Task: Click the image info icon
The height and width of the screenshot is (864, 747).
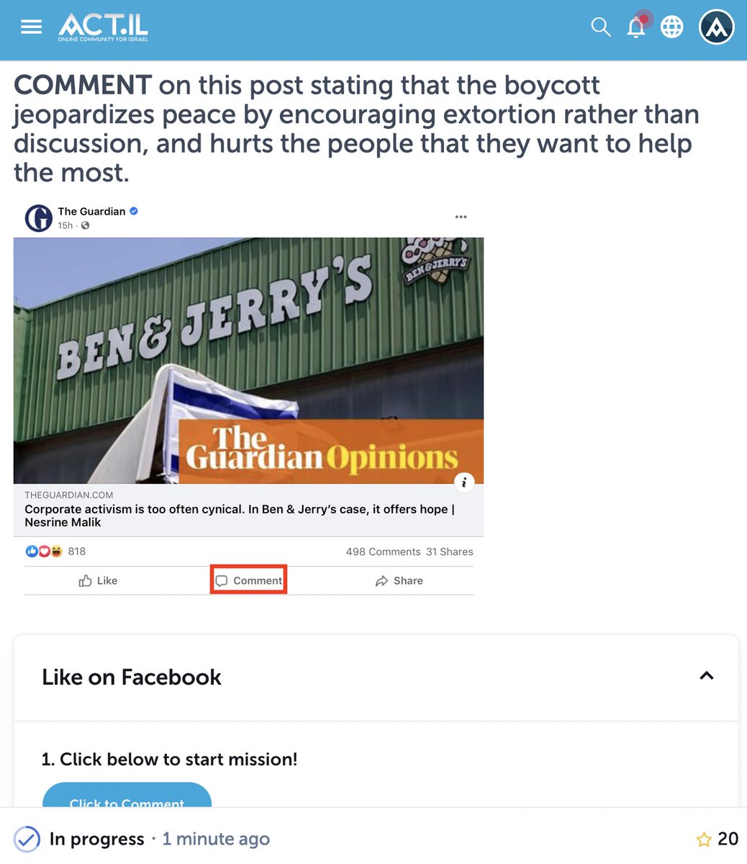Action: coord(464,482)
